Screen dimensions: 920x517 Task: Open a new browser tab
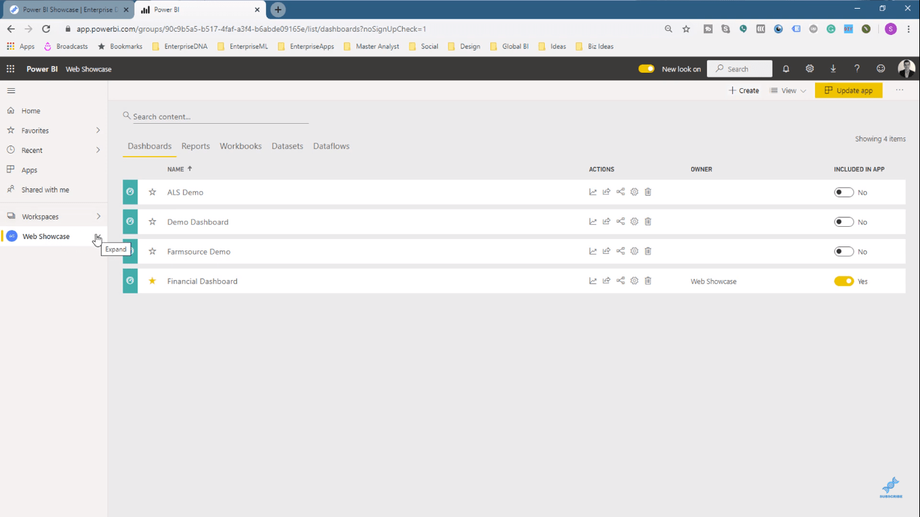click(x=277, y=9)
